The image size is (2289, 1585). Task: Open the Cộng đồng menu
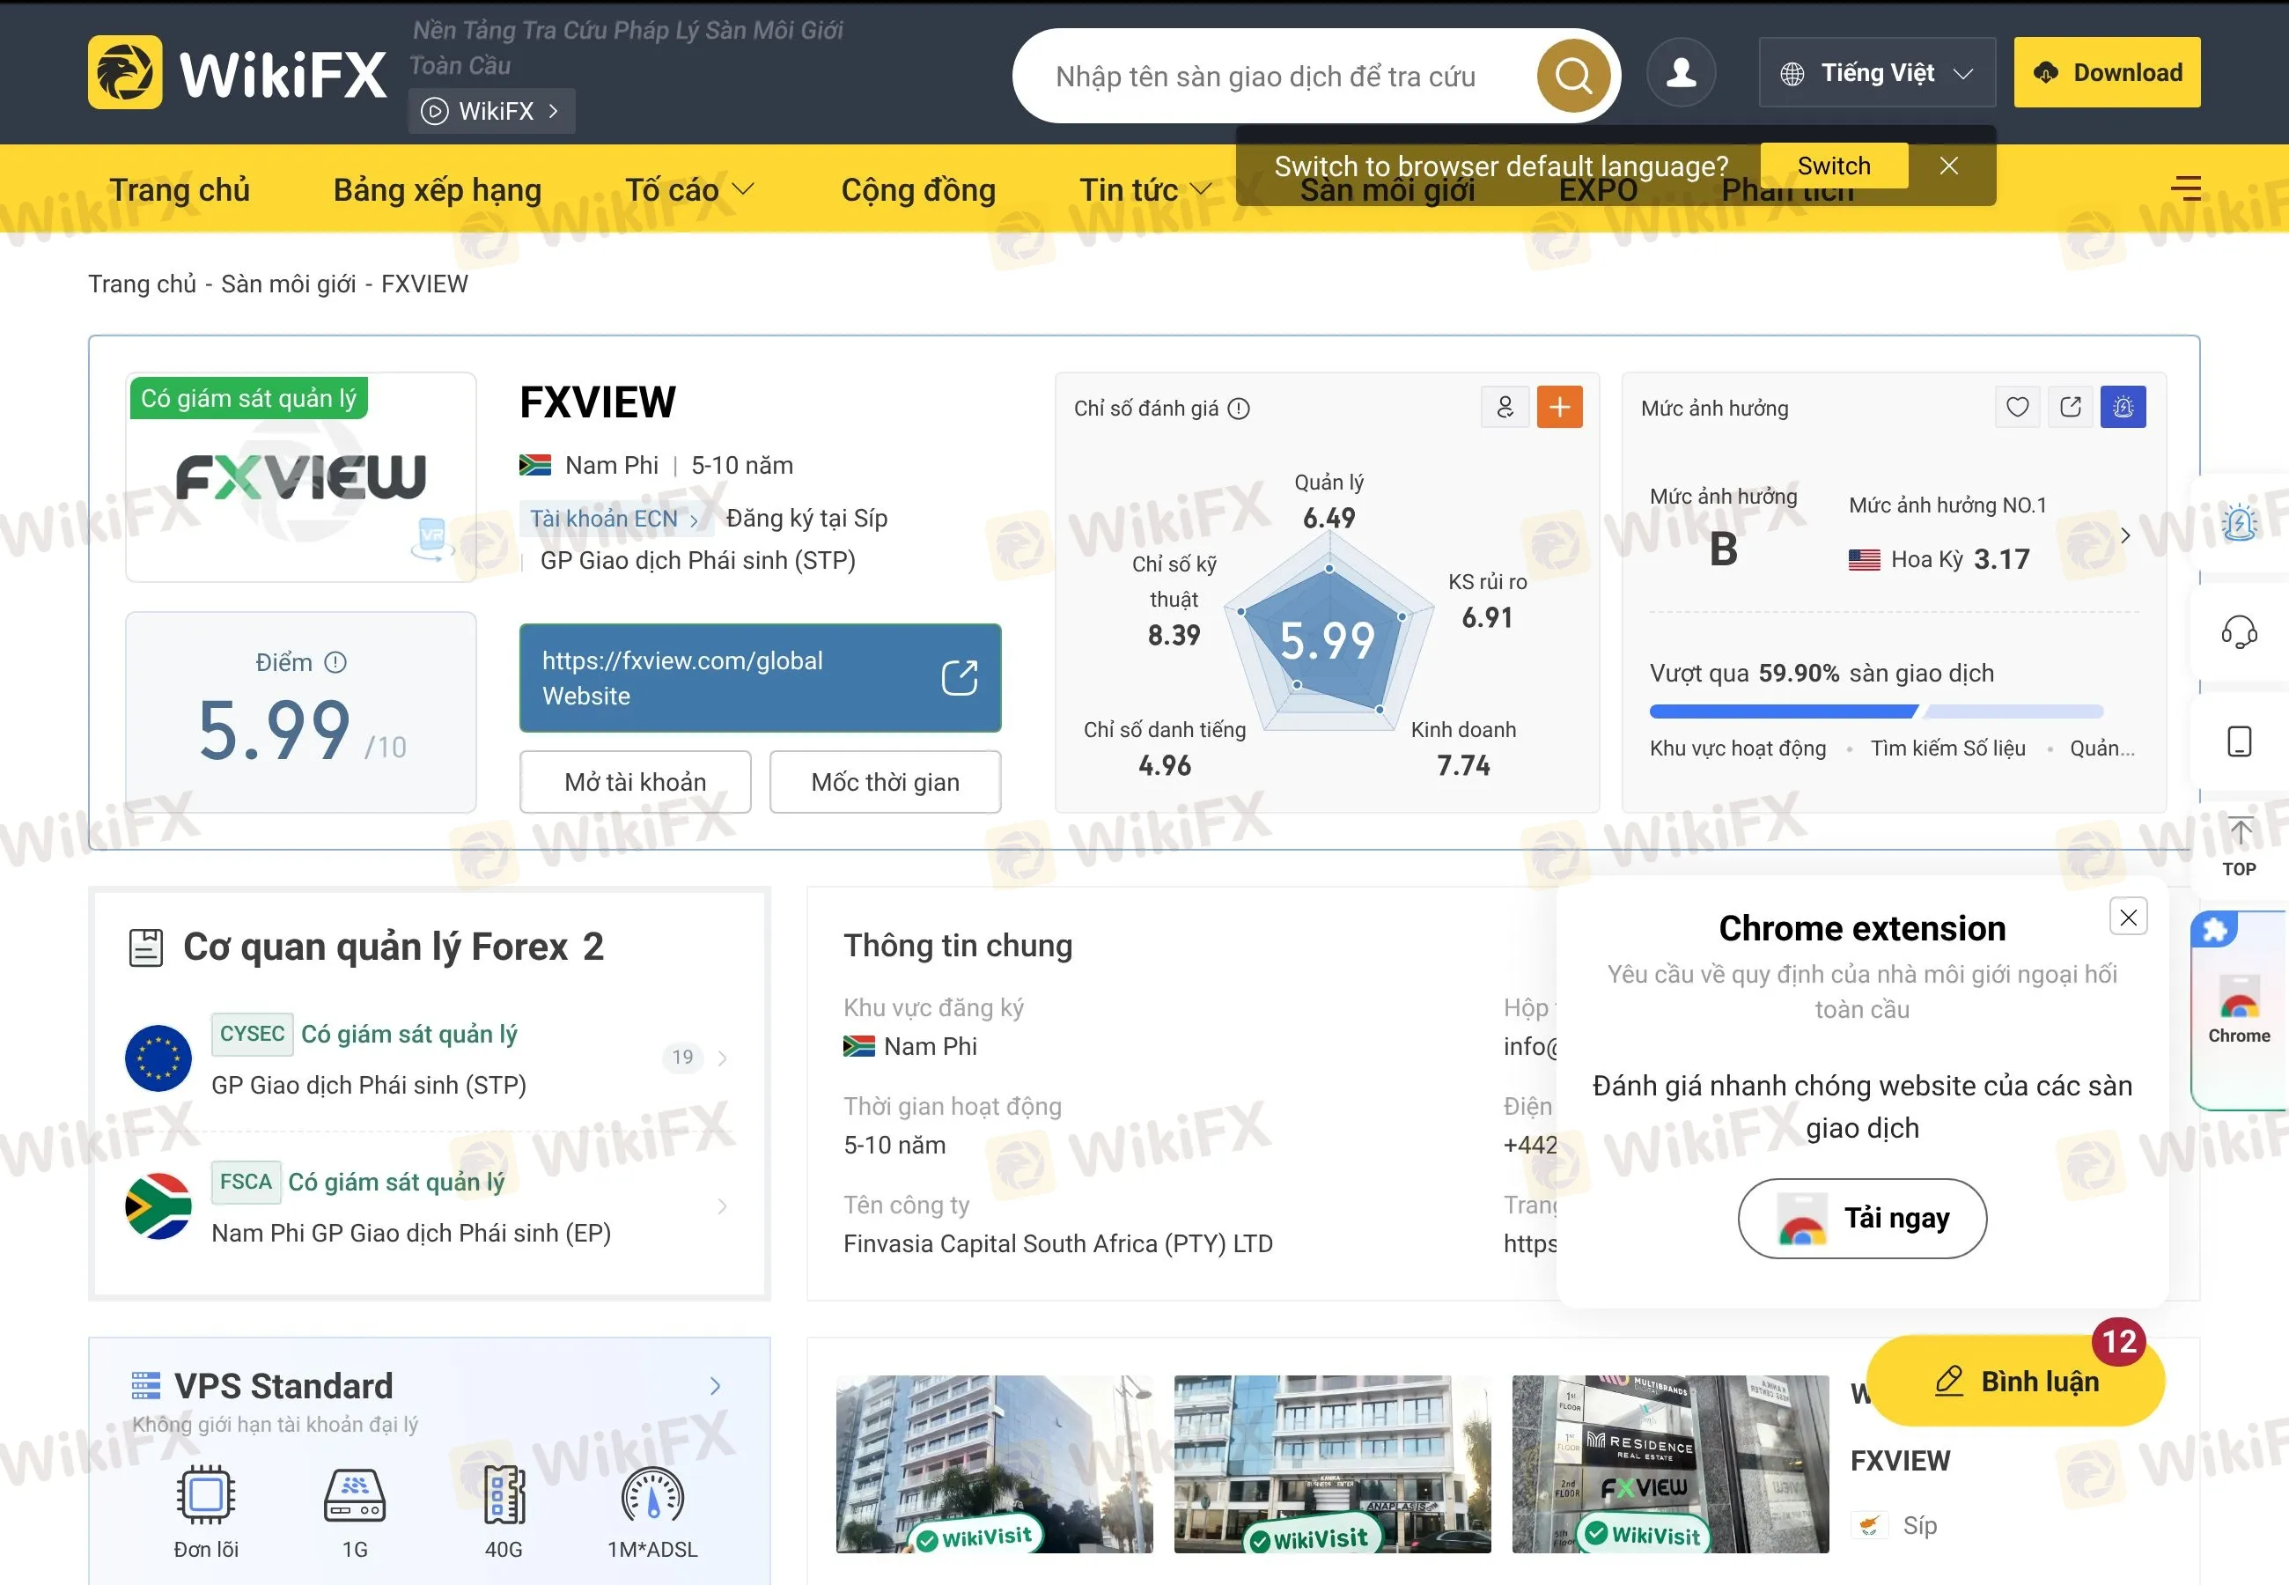click(x=918, y=188)
